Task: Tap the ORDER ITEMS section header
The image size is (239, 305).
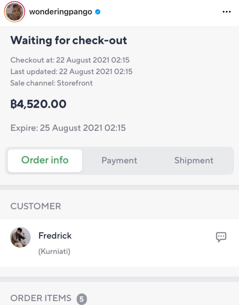Action: pyautogui.click(x=41, y=298)
